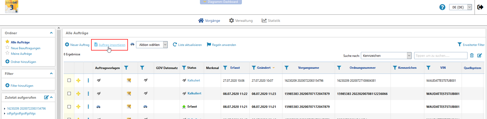
Task: Click the move arrows icon in second row
Action: [x=78, y=94]
